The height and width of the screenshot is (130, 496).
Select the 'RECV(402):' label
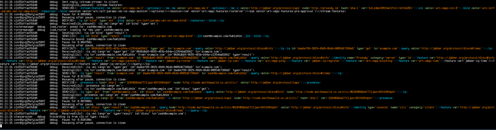[x=70, y=107]
